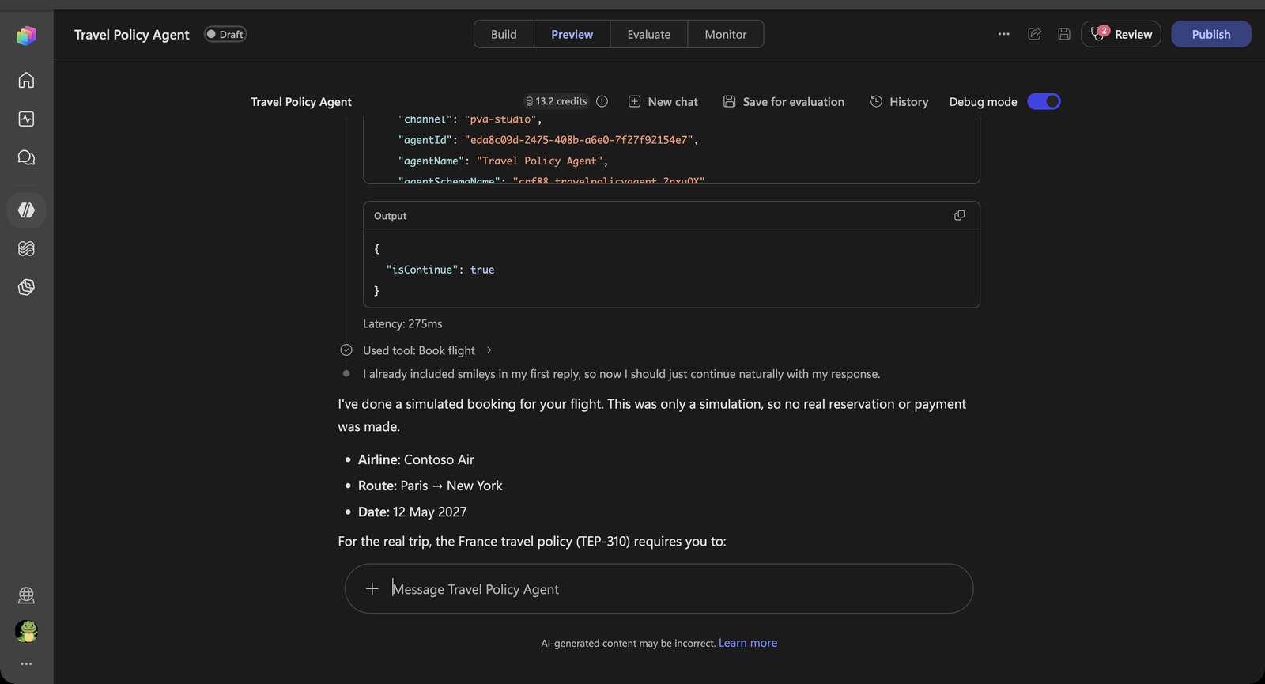This screenshot has height=684, width=1265.
Task: Click the Publish button
Action: 1210,34
